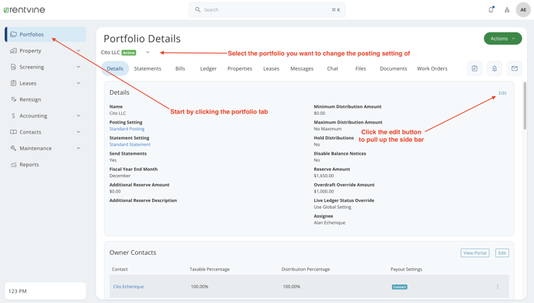Open Reports from the sidebar
Screen dimensions: 534x303
pos(29,164)
